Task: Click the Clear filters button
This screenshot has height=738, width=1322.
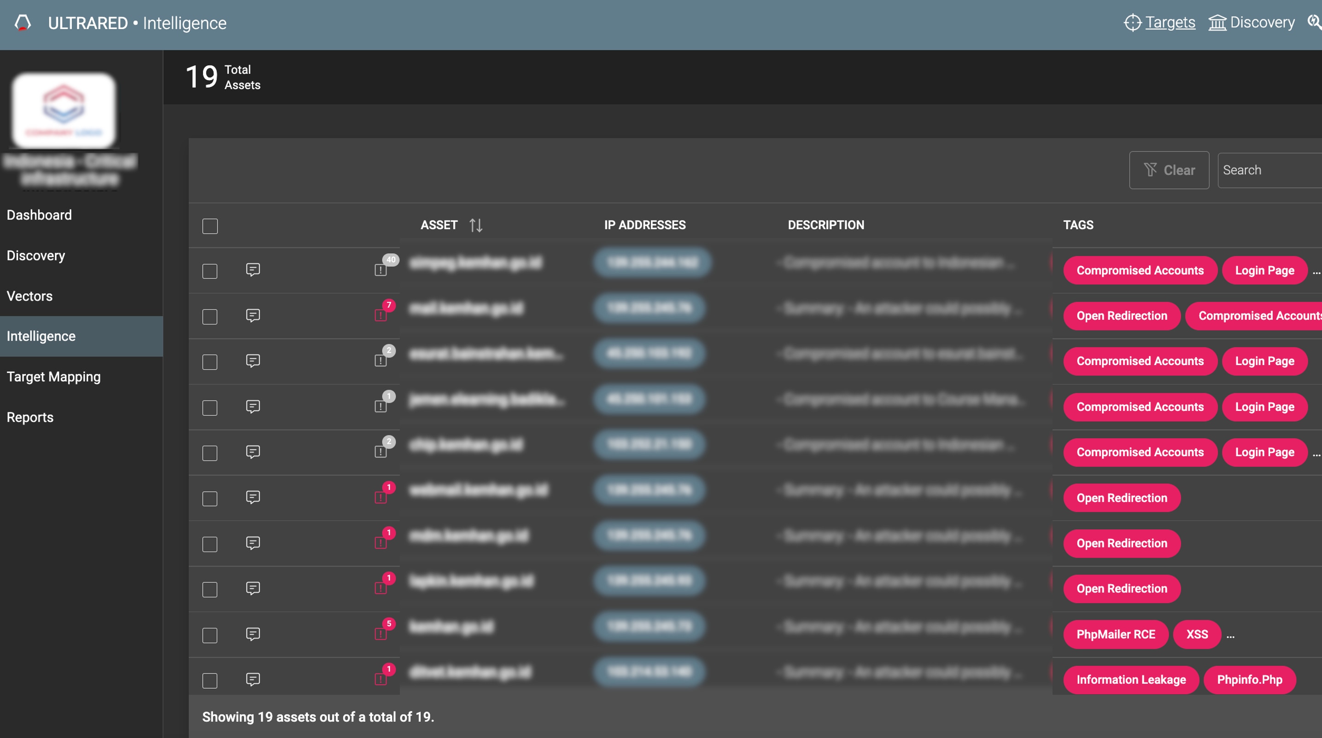Action: 1169,170
